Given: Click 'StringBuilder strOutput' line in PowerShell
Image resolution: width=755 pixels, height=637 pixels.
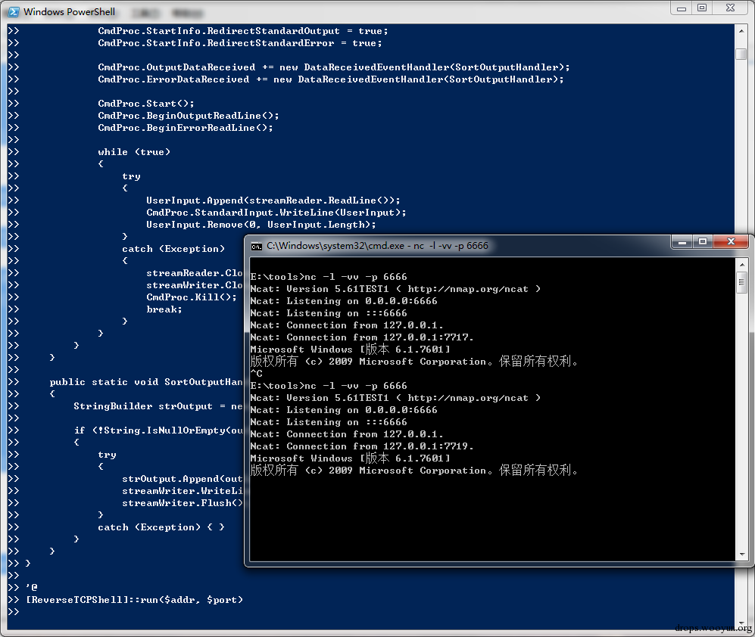Looking at the screenshot, I should point(158,406).
